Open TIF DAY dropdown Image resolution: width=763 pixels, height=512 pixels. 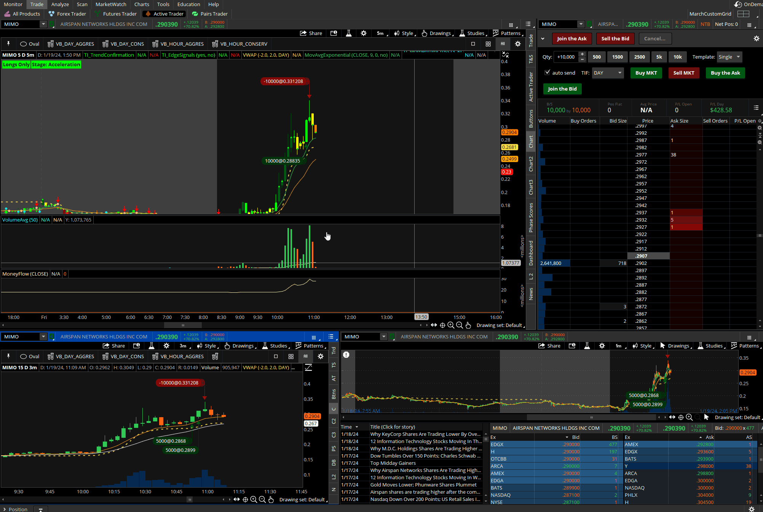pos(608,73)
